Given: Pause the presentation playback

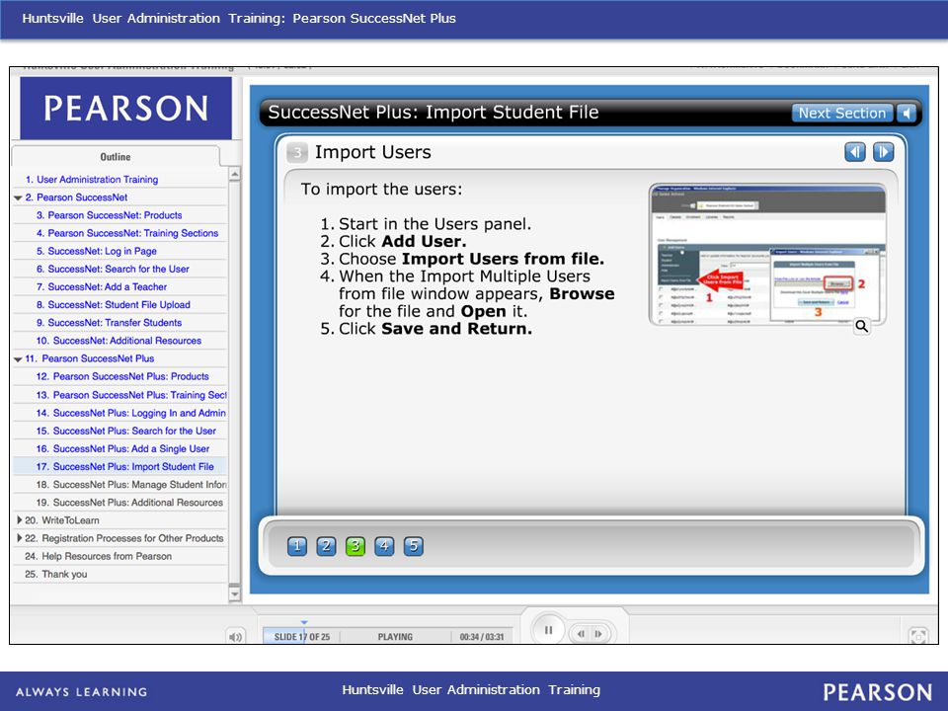Looking at the screenshot, I should pos(548,631).
